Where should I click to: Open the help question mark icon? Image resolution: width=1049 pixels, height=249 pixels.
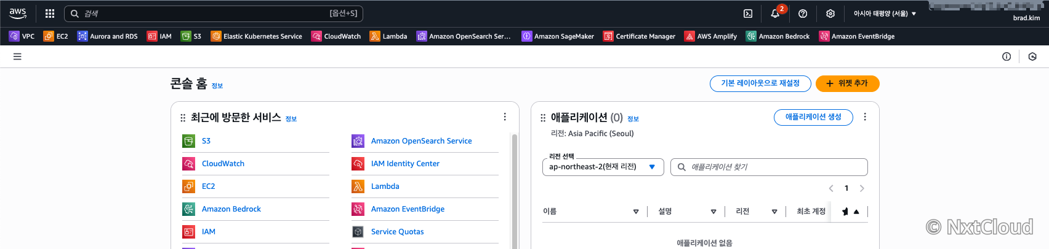pos(803,13)
